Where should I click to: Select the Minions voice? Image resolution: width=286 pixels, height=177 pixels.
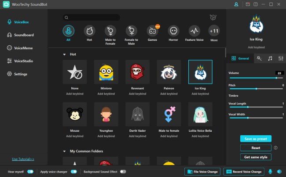[106, 72]
